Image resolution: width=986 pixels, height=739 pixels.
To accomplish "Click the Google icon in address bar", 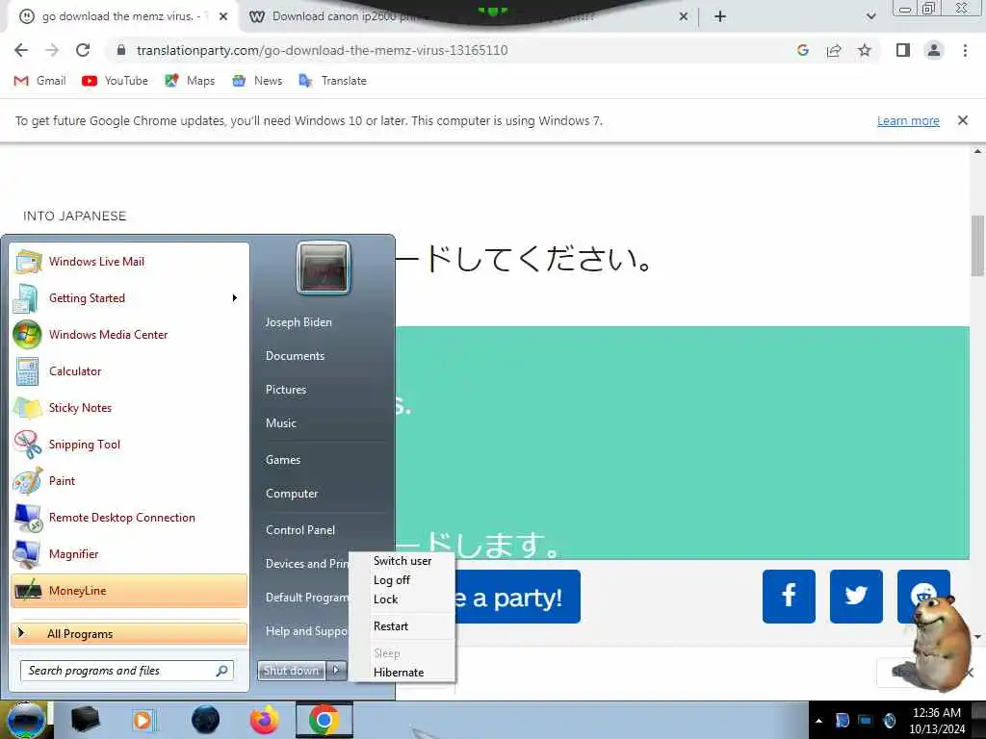I will coord(802,50).
